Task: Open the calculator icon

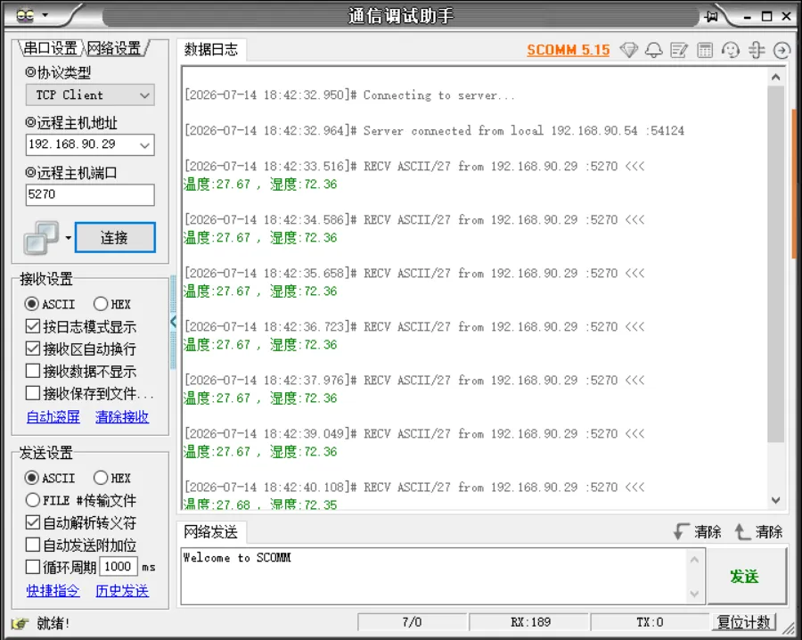Action: (x=705, y=50)
